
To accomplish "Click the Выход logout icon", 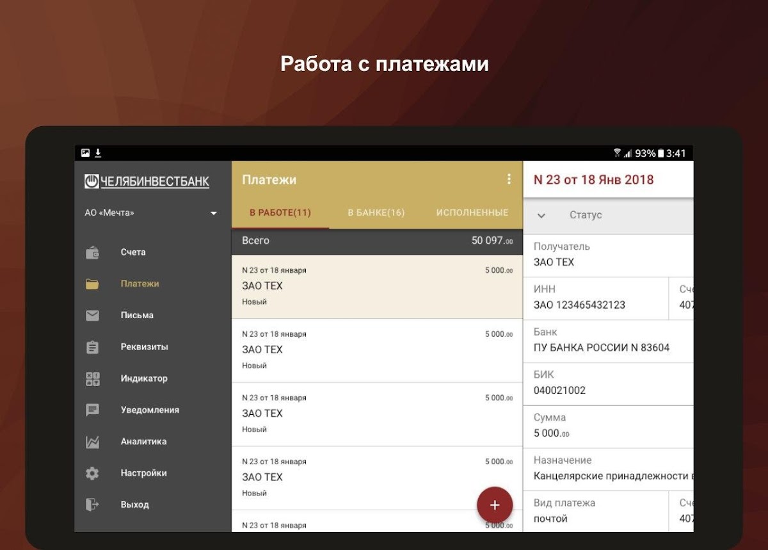I will point(93,505).
